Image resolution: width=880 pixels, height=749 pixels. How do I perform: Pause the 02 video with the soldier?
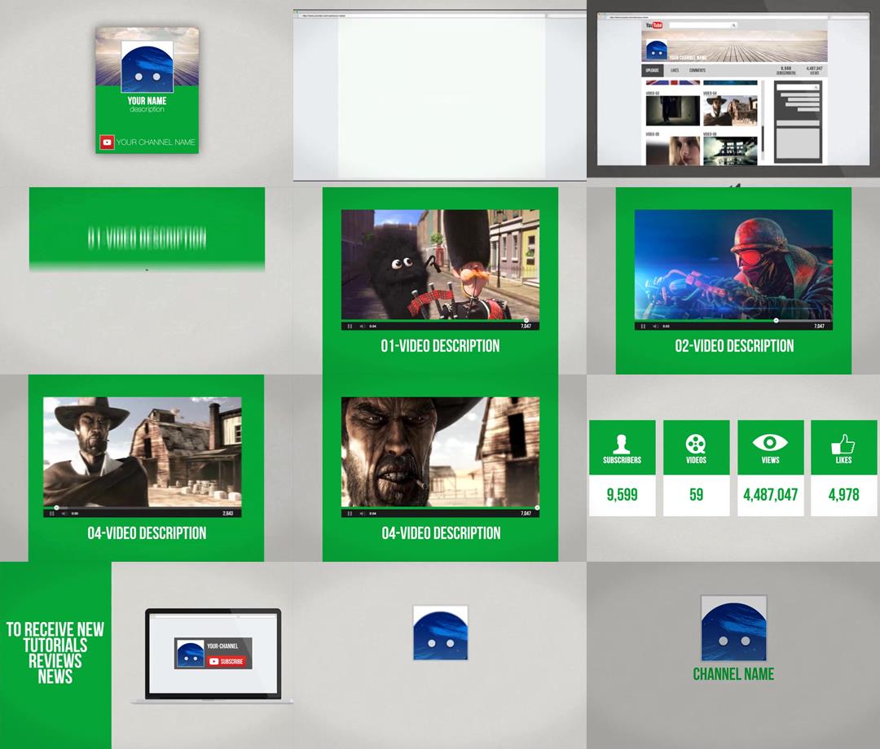643,326
